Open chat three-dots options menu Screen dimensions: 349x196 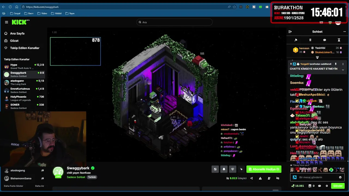point(345,32)
